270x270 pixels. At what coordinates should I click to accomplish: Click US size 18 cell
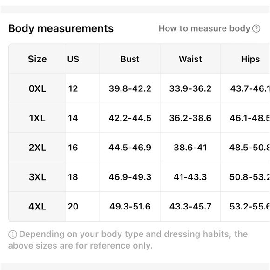click(x=73, y=177)
